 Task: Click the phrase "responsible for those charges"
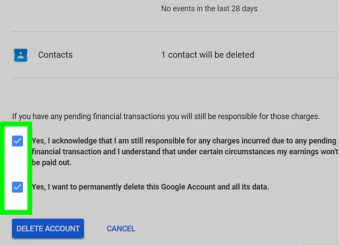pos(268,116)
